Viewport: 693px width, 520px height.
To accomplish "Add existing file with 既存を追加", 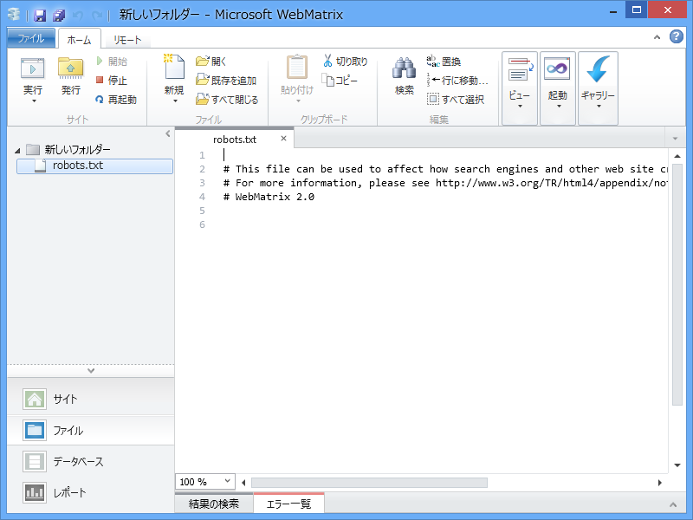I will (226, 81).
